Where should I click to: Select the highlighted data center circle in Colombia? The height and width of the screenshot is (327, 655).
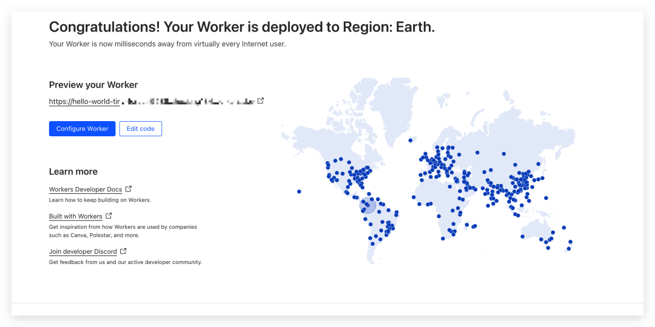pos(368,205)
